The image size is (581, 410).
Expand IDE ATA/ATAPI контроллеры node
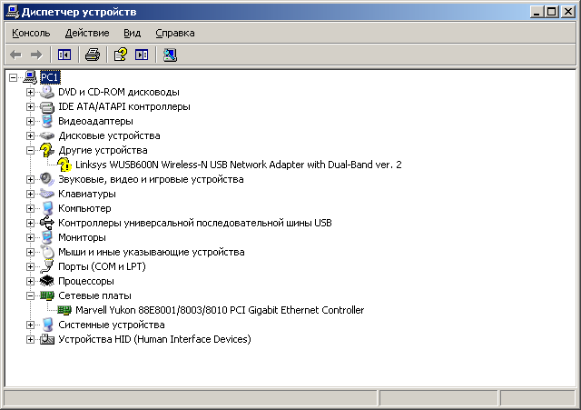click(30, 107)
